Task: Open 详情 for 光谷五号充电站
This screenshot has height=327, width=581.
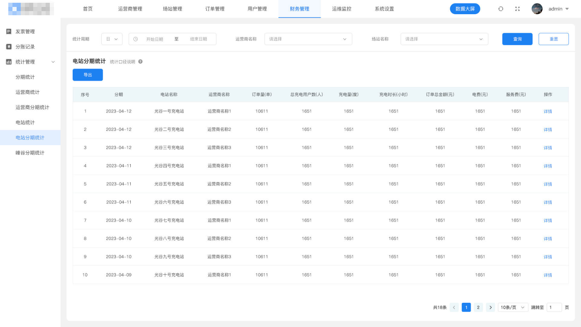Action: coord(548,184)
